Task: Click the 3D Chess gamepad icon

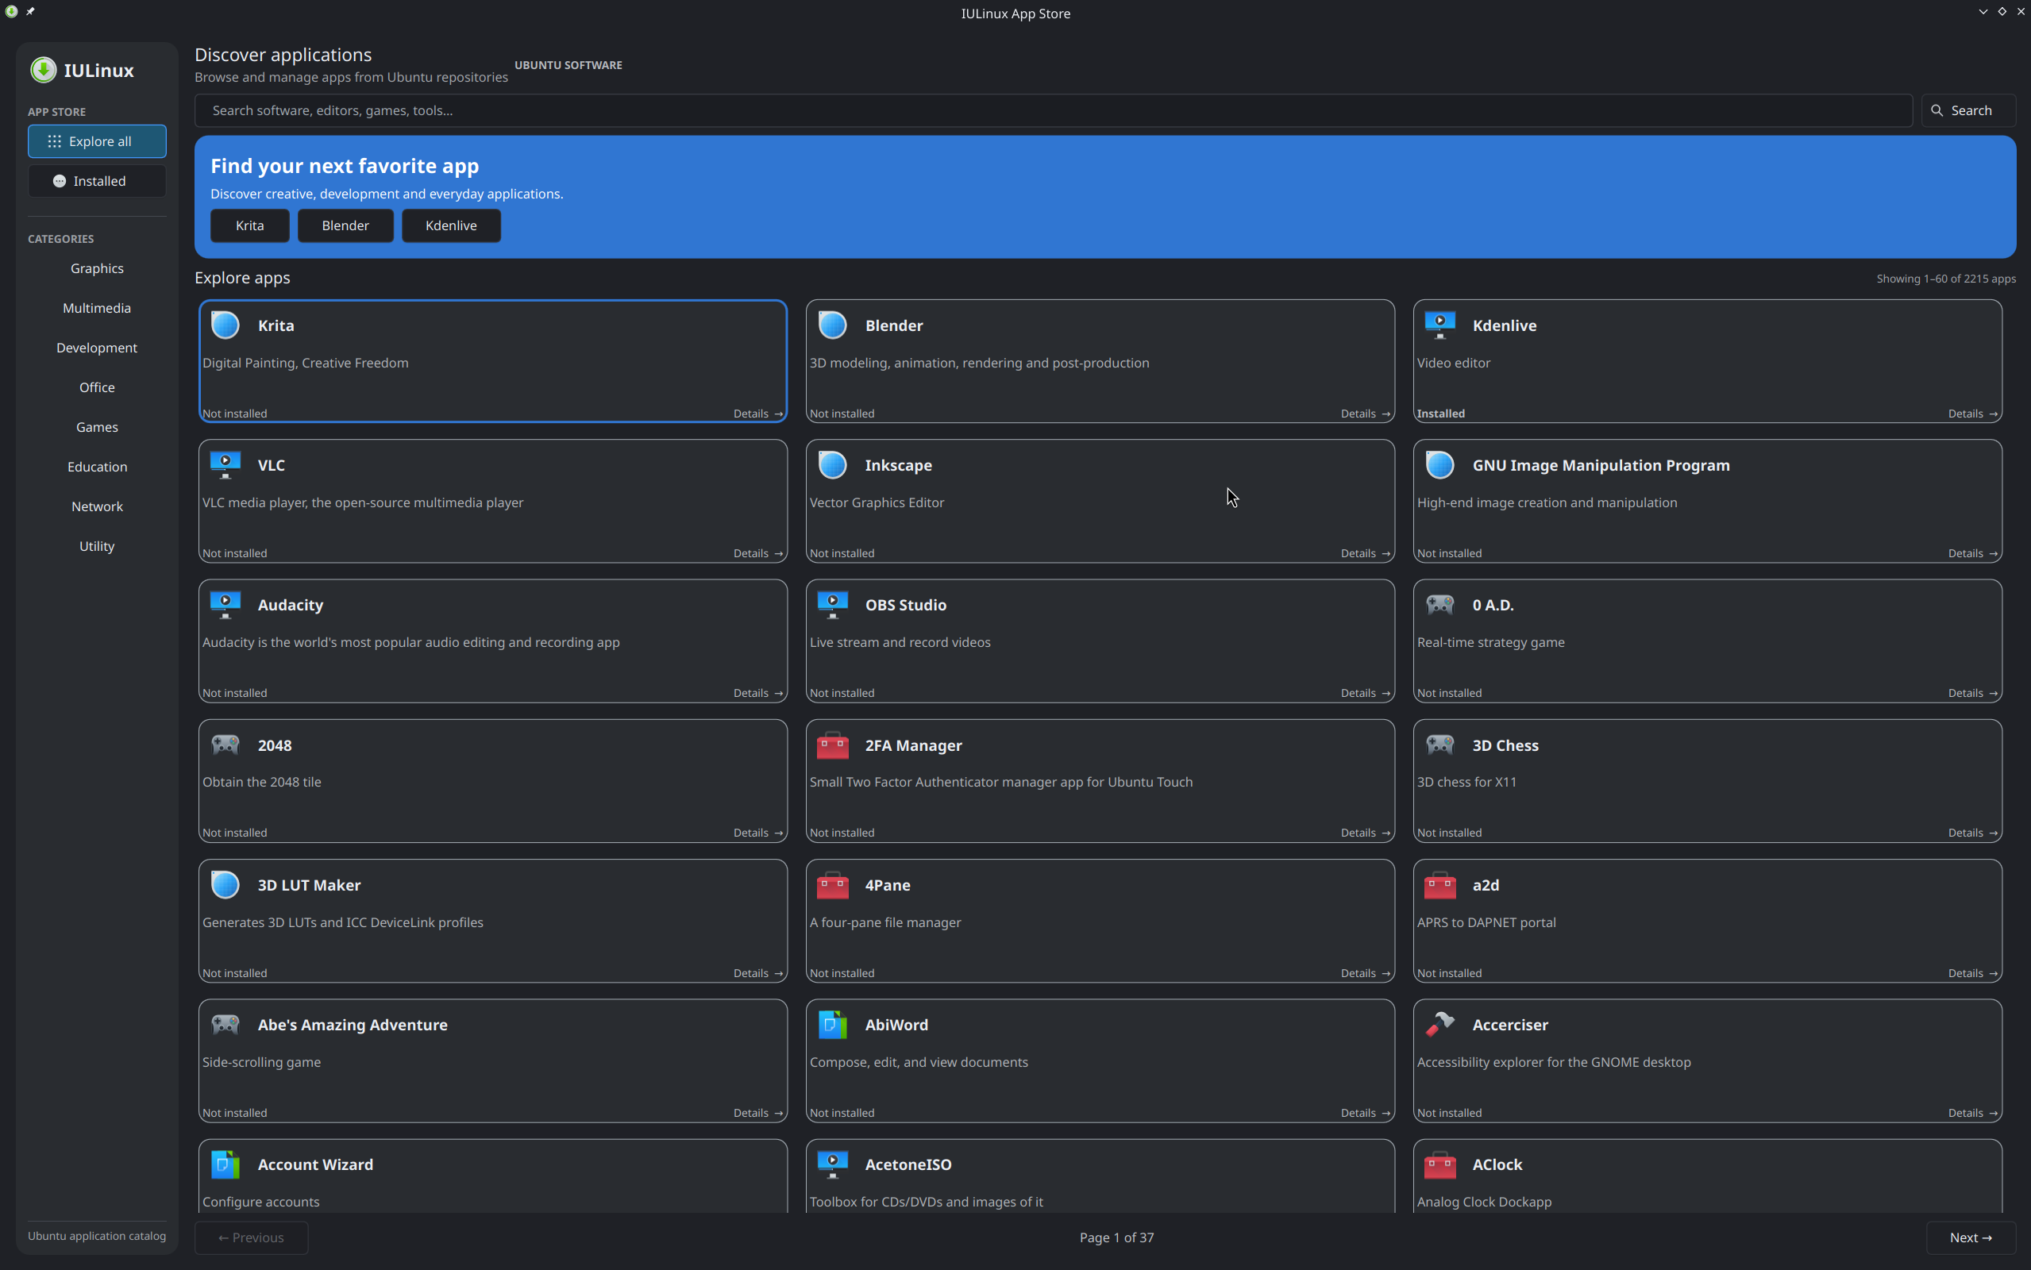Action: tap(1439, 745)
